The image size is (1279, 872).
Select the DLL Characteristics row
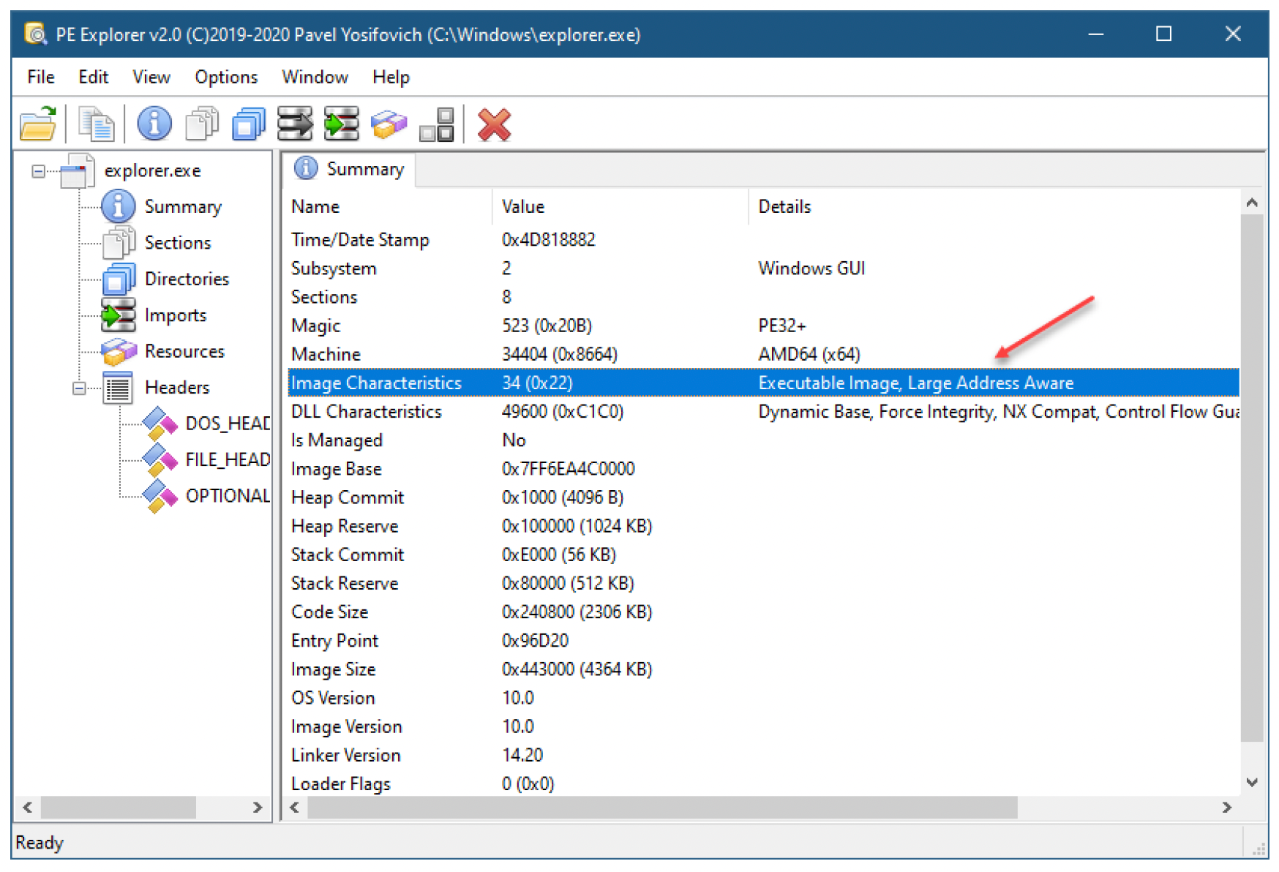coord(763,411)
